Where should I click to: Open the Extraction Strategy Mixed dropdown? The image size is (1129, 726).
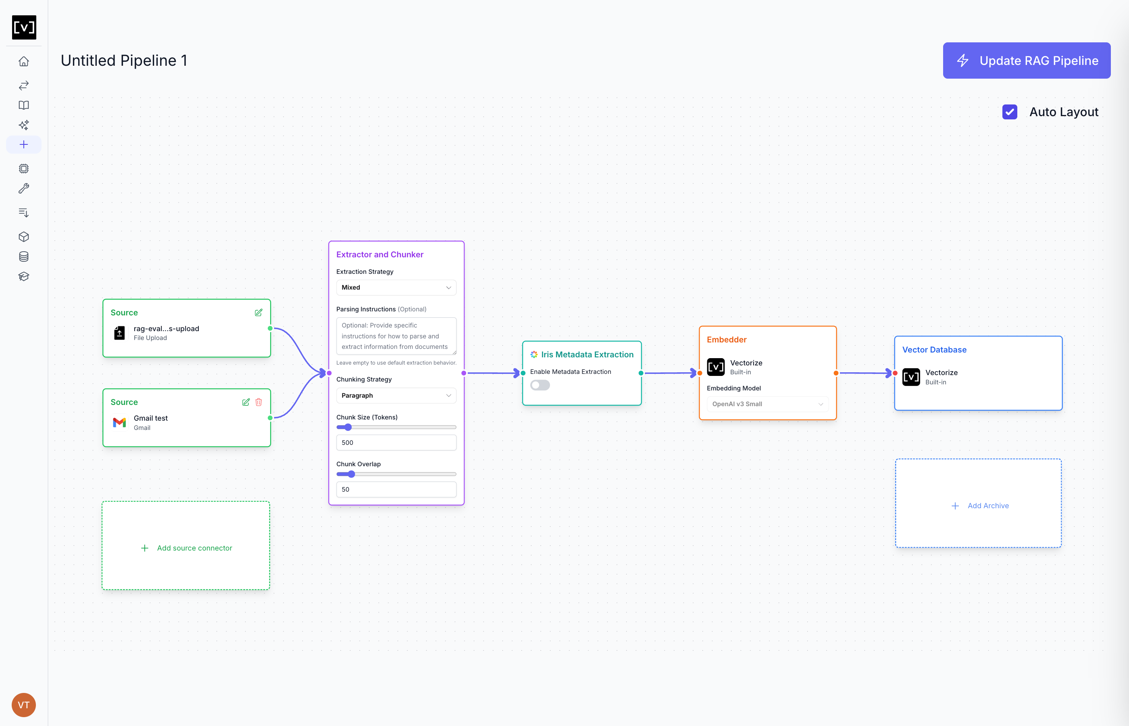396,288
